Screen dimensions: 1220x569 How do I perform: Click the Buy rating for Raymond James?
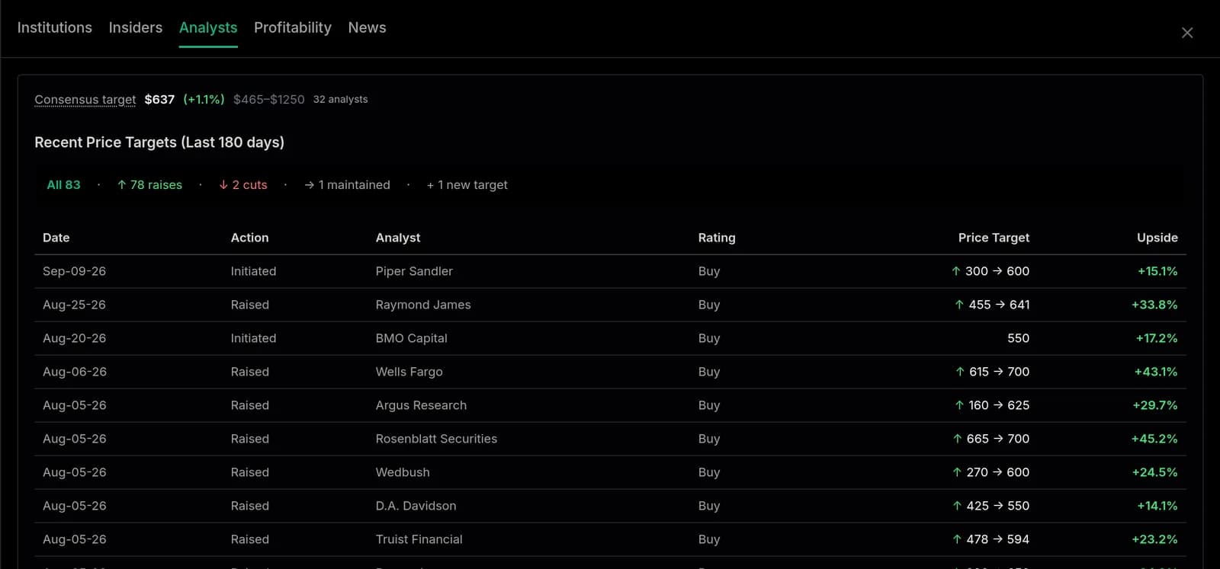(709, 305)
